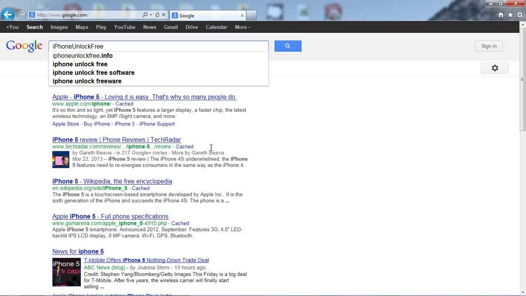Open Favorites star icon
Screen dimensions: 526x296
[510, 15]
